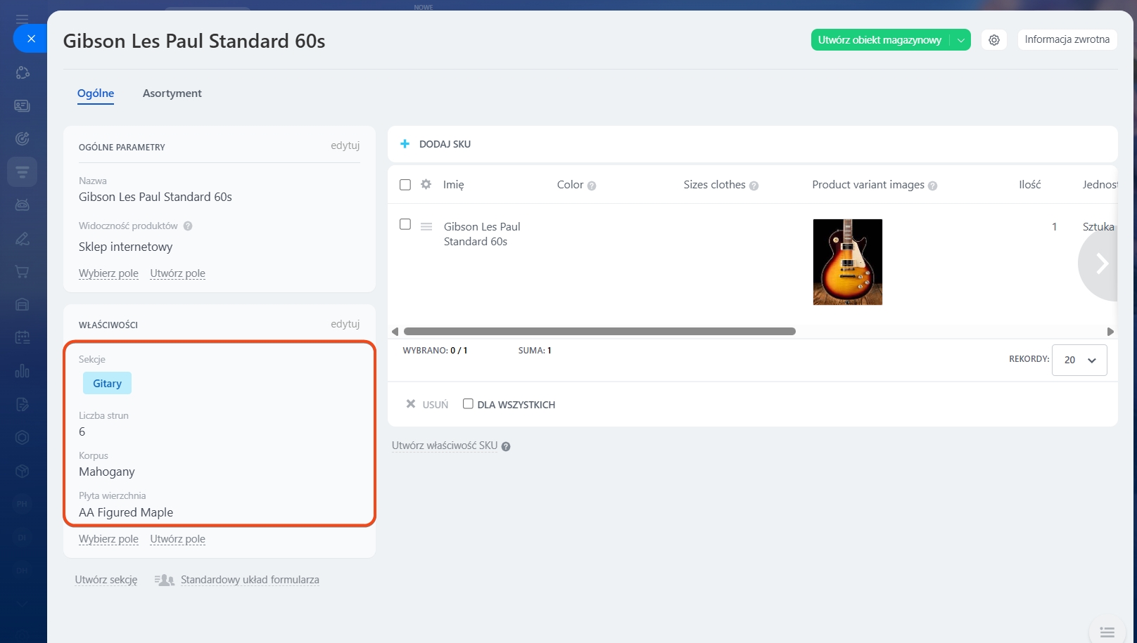Click the Gitary section tag
Viewport: 1137px width, 643px height.
[x=107, y=383]
